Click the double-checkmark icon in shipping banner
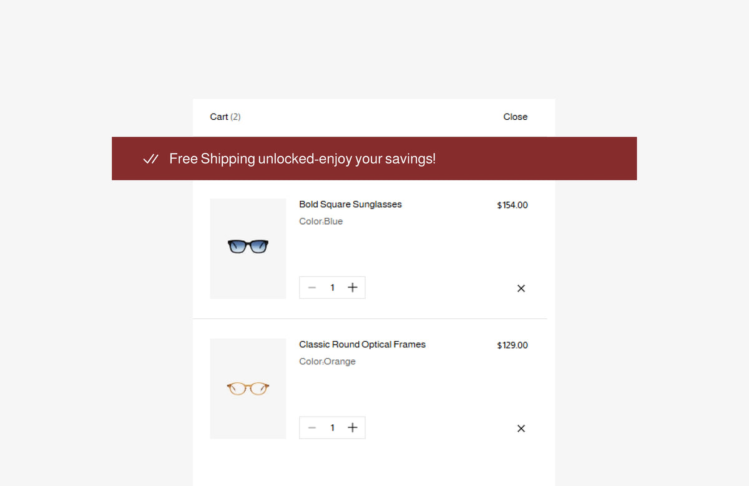 coord(151,159)
